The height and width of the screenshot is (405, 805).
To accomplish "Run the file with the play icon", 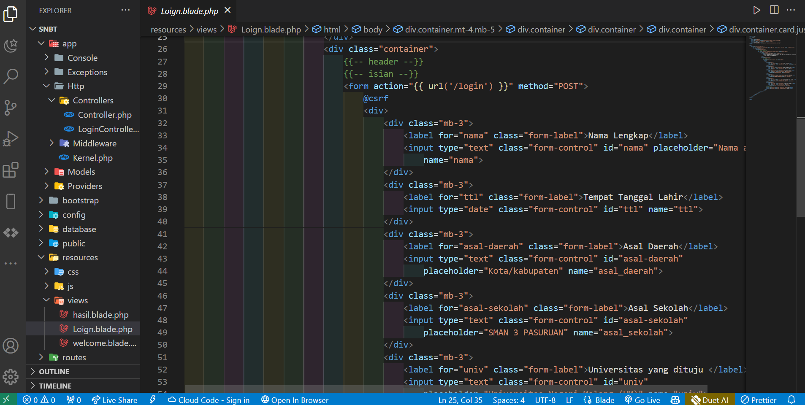I will pos(756,10).
